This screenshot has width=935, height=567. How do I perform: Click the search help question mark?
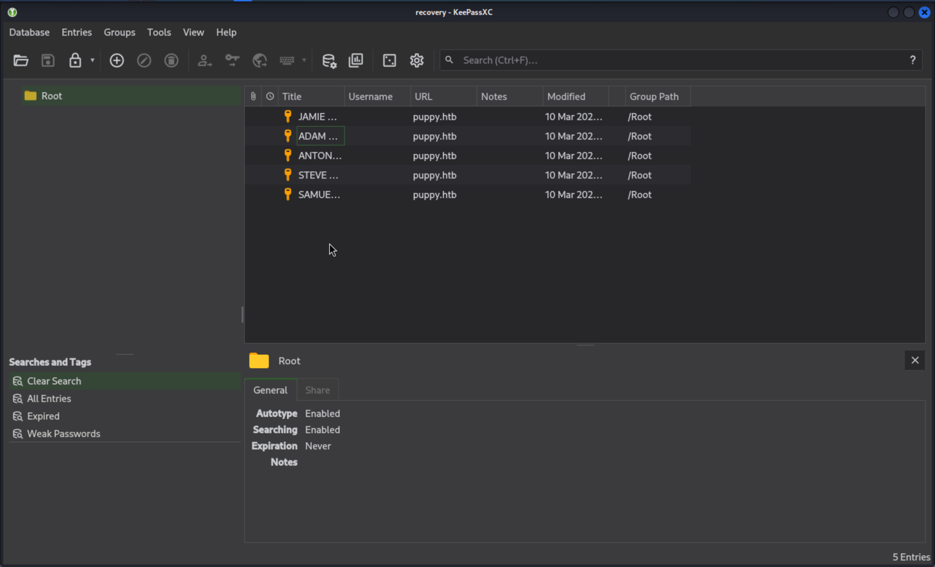tap(913, 60)
